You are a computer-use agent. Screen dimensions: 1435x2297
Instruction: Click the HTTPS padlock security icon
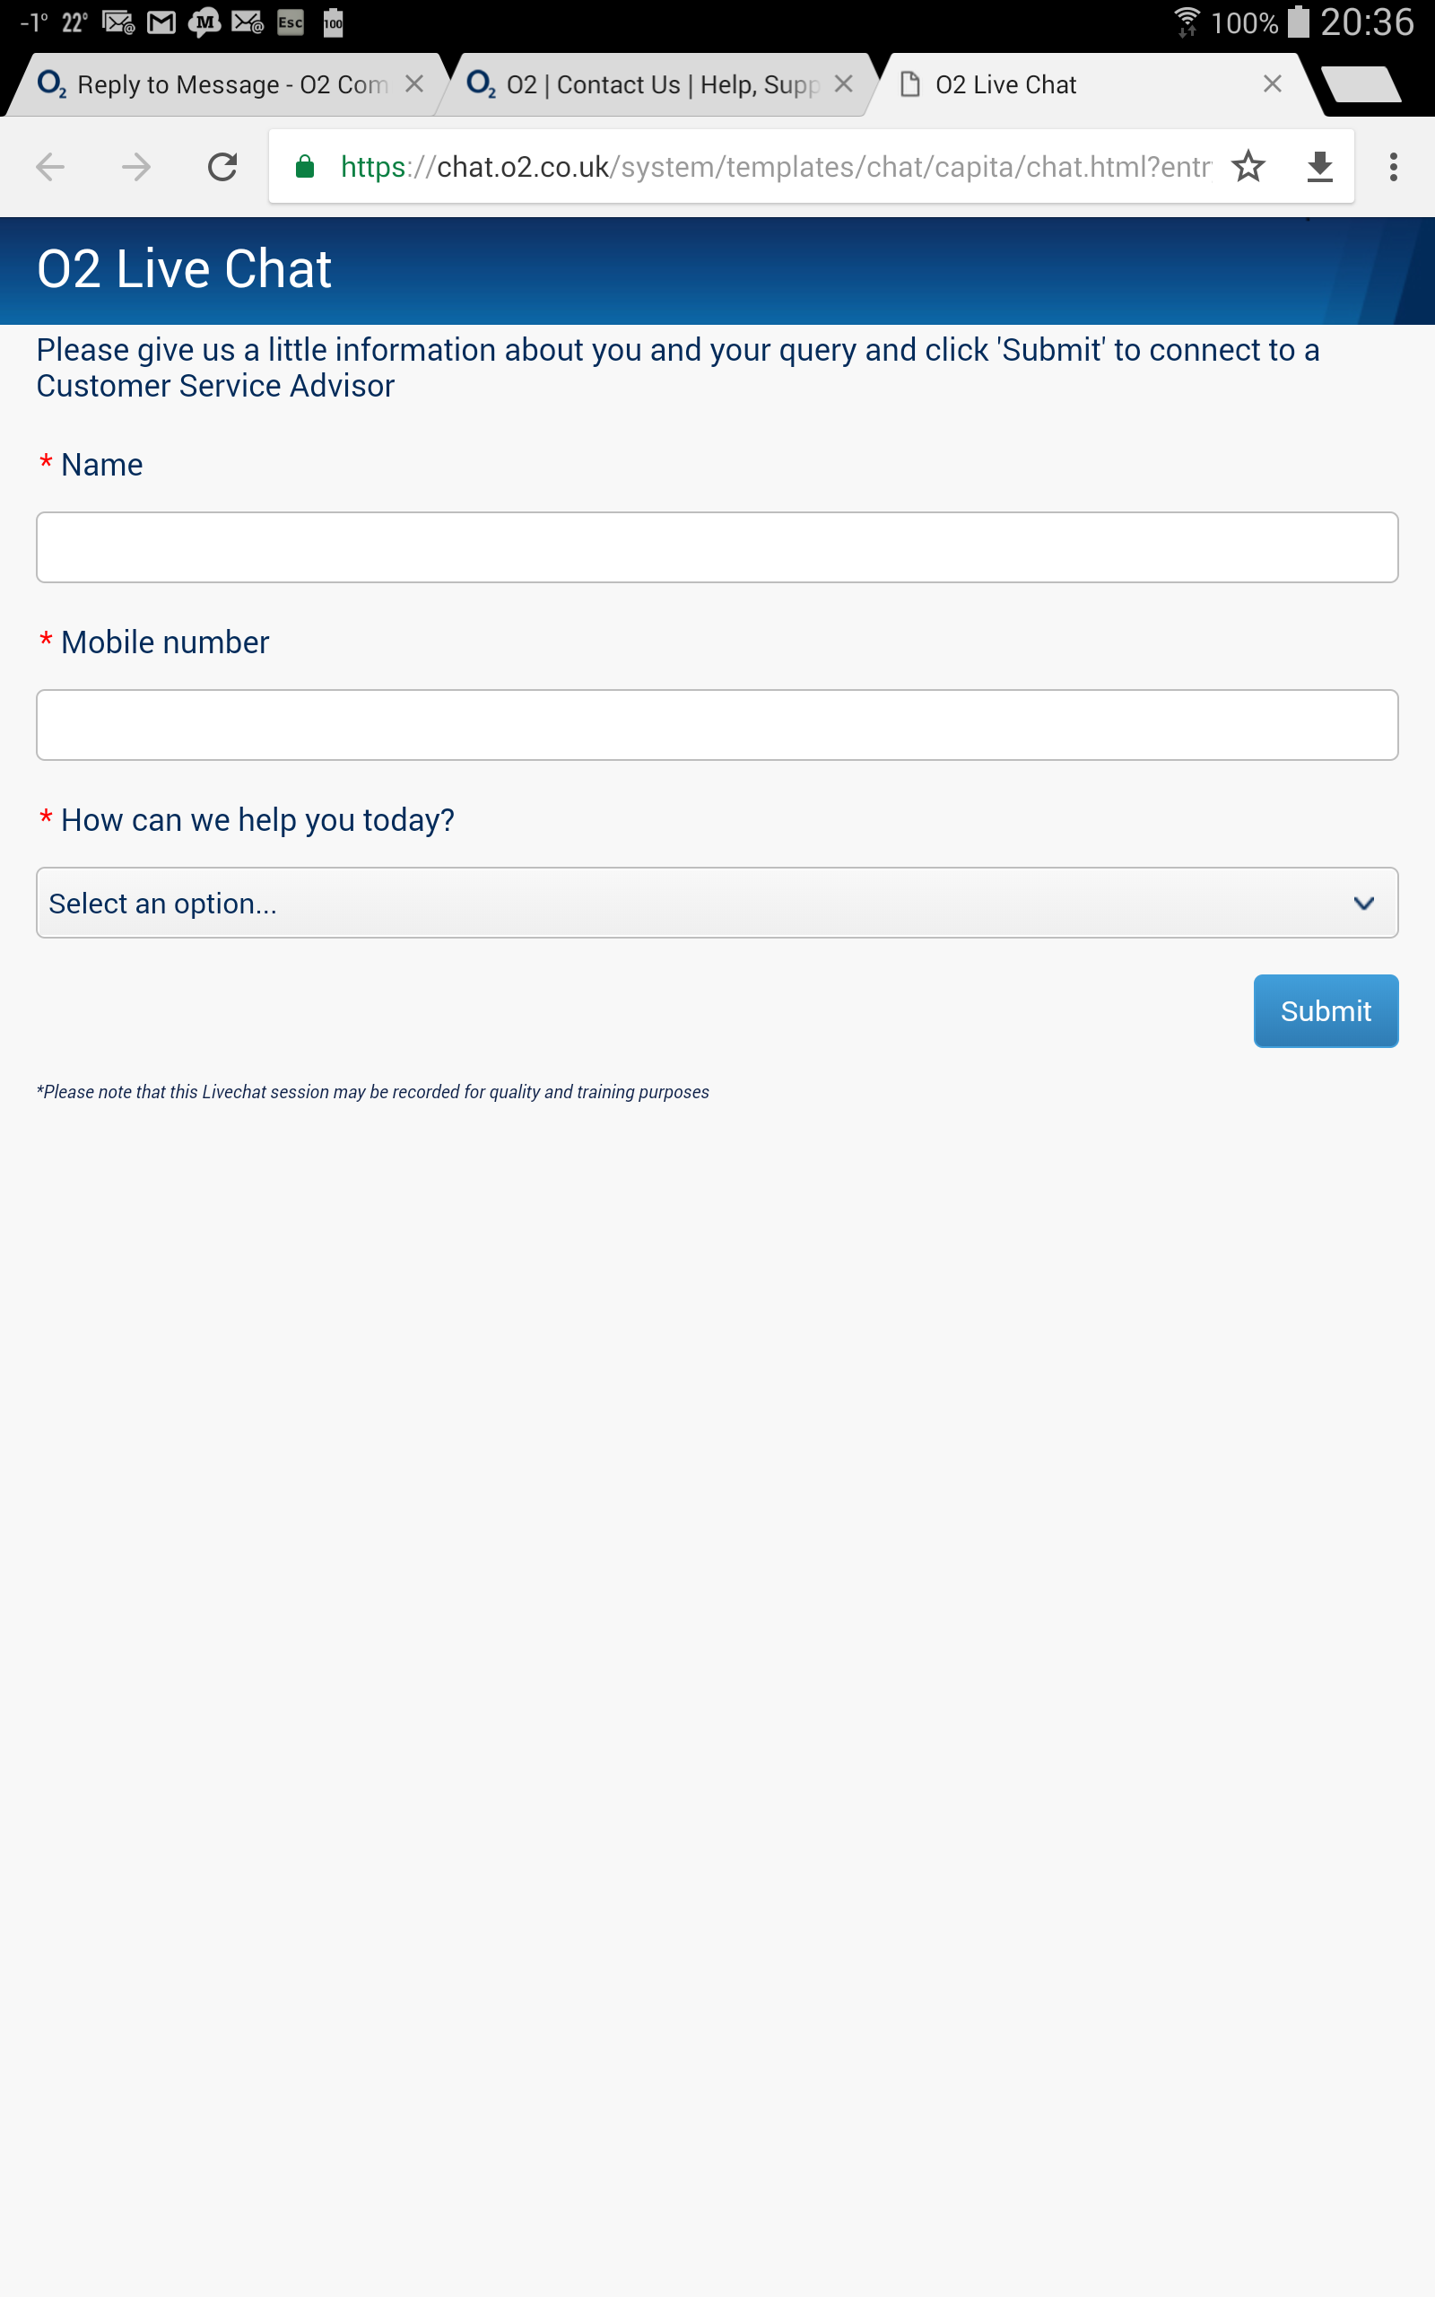click(x=306, y=167)
